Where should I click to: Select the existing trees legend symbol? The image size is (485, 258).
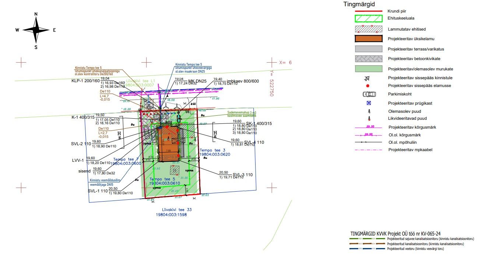pos(369,111)
